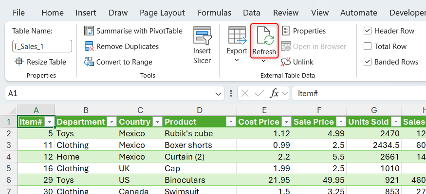The width and height of the screenshot is (426, 194).
Task: Switch to the View tab
Action: [x=319, y=13]
